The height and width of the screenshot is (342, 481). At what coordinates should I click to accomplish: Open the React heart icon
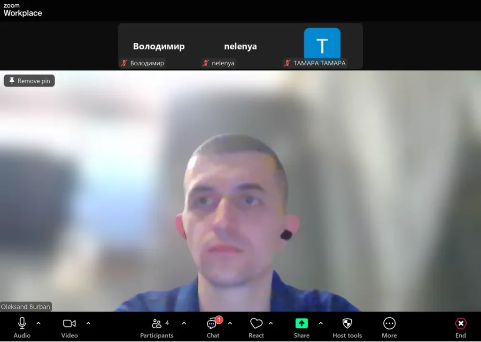click(256, 323)
